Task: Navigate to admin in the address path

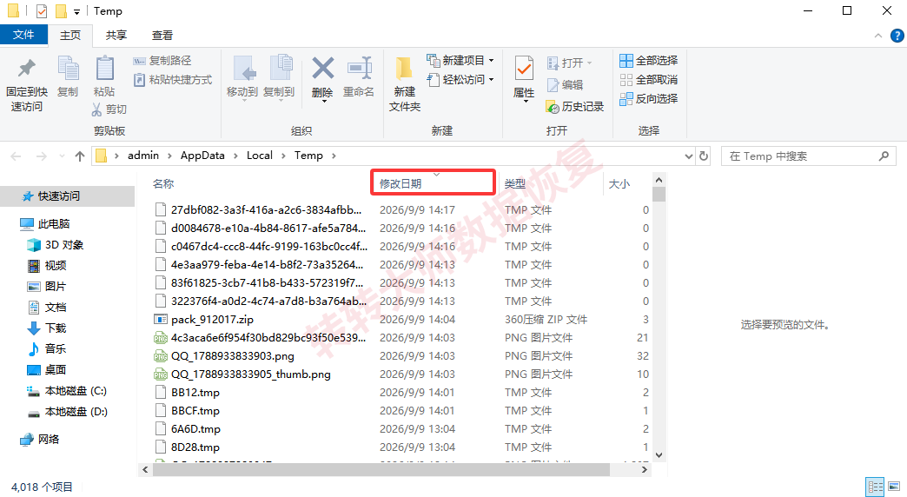Action: click(x=143, y=156)
